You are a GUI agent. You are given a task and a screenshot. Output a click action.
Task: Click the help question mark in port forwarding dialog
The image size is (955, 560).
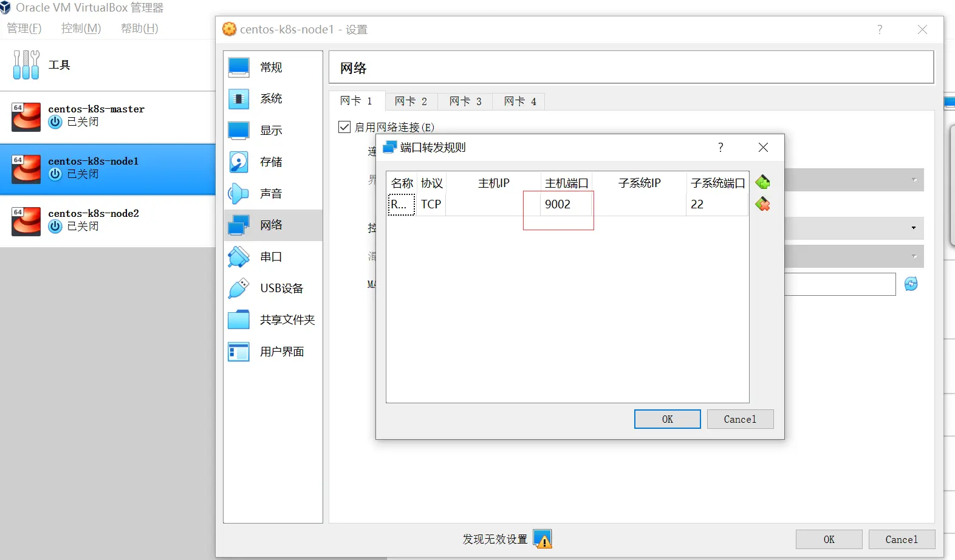[721, 147]
